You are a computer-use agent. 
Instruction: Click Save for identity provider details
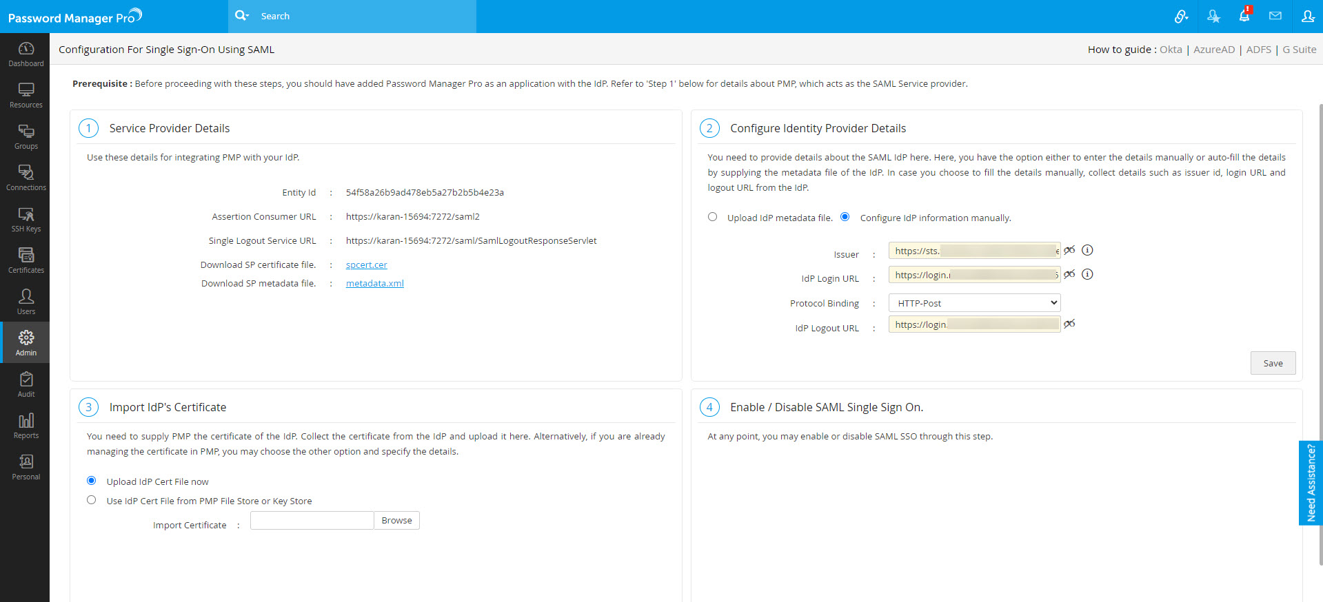[1272, 363]
